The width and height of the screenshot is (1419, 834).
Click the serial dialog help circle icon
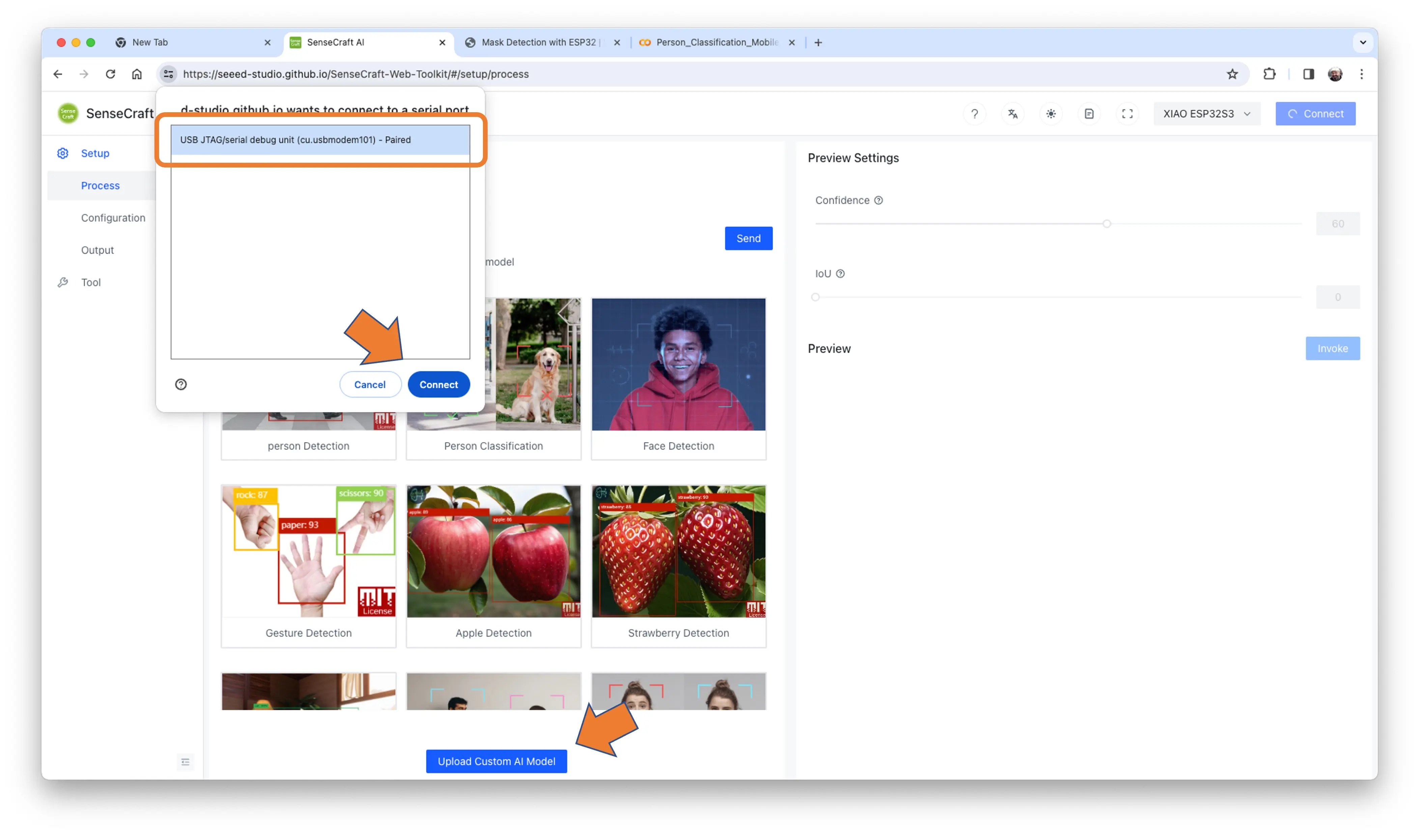(181, 384)
